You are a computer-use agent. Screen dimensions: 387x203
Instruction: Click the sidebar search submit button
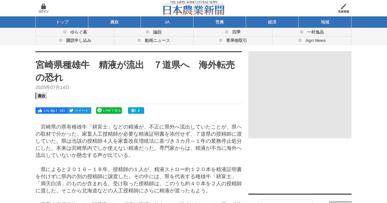(340, 202)
